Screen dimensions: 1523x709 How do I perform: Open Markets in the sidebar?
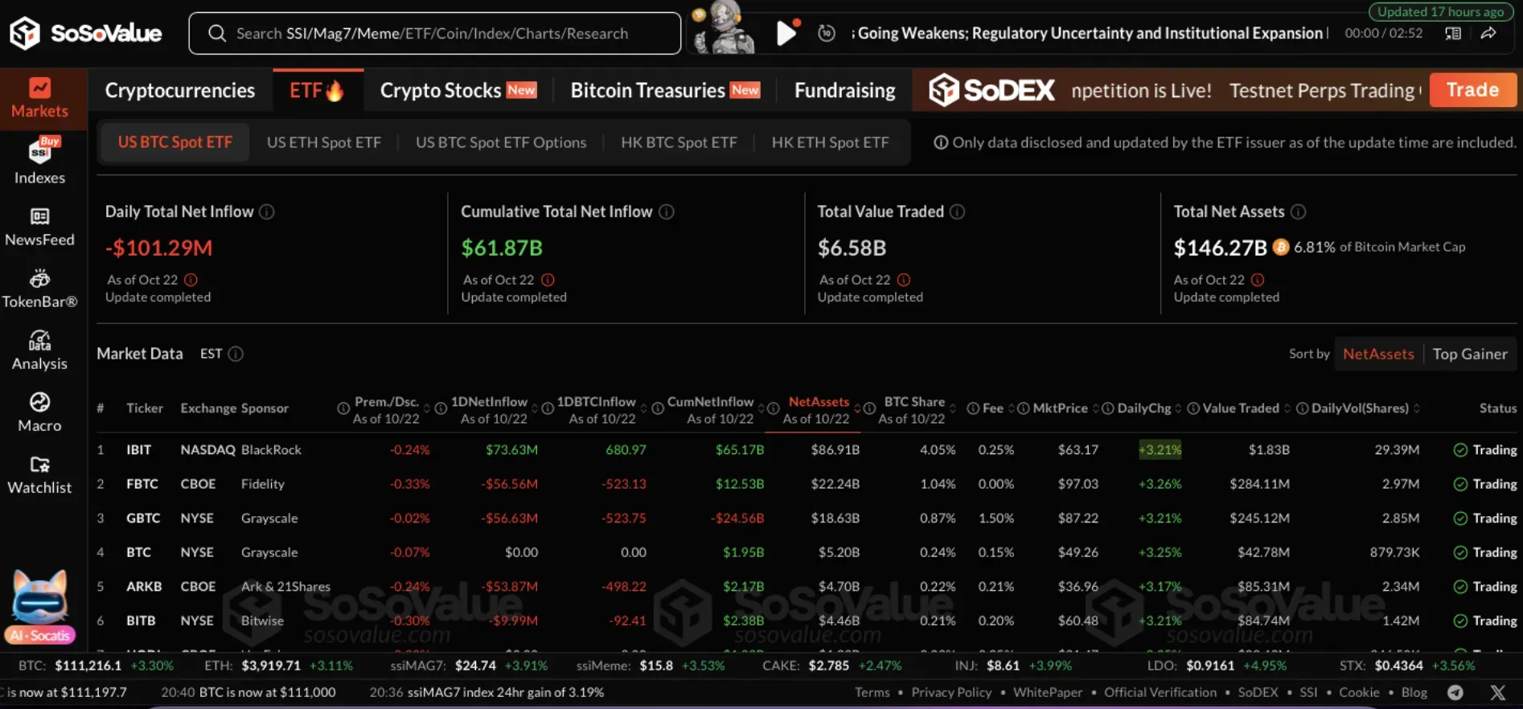(x=39, y=98)
